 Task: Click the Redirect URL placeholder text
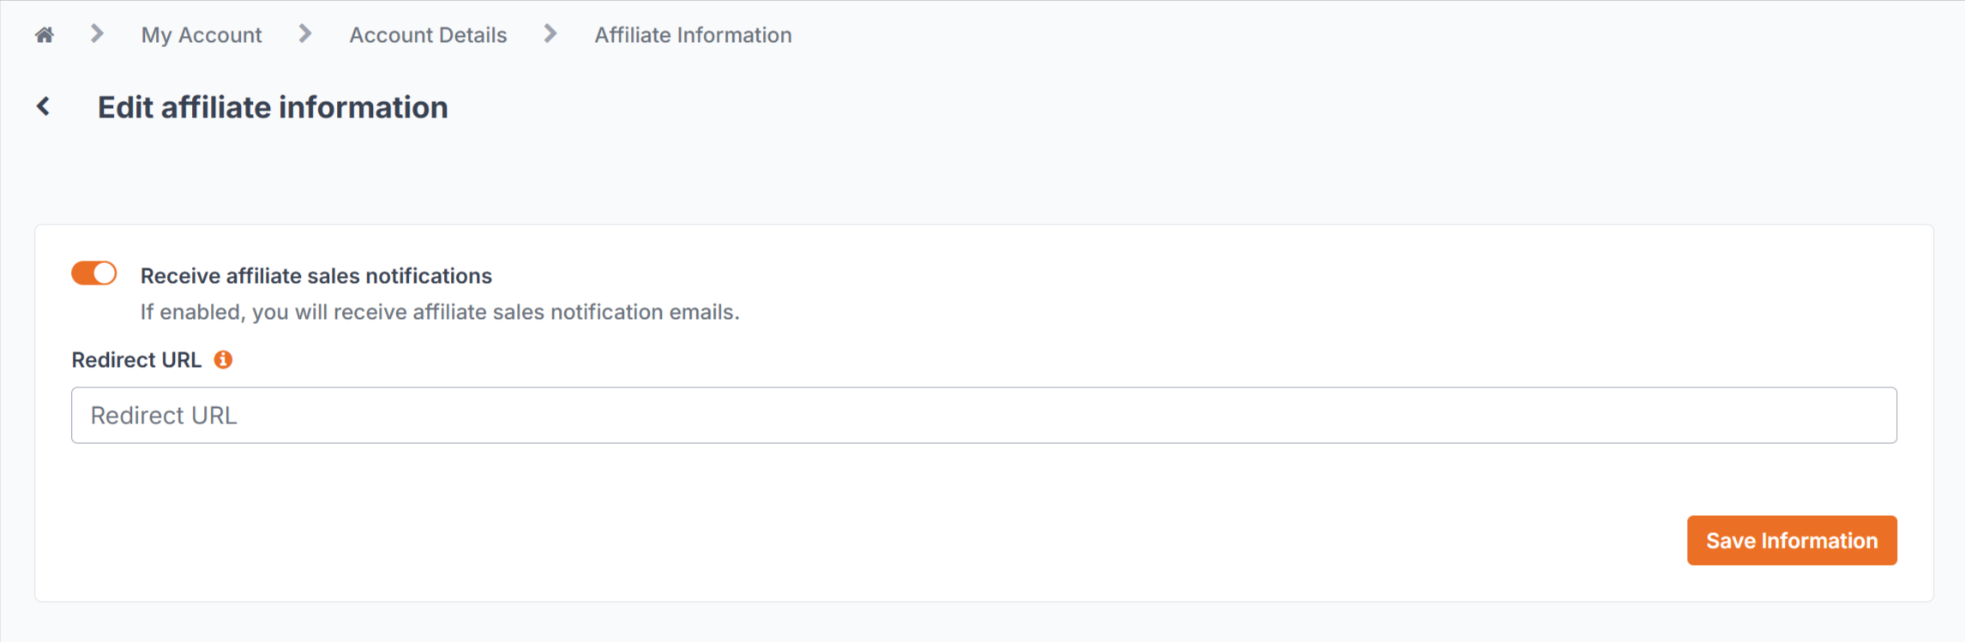(164, 416)
